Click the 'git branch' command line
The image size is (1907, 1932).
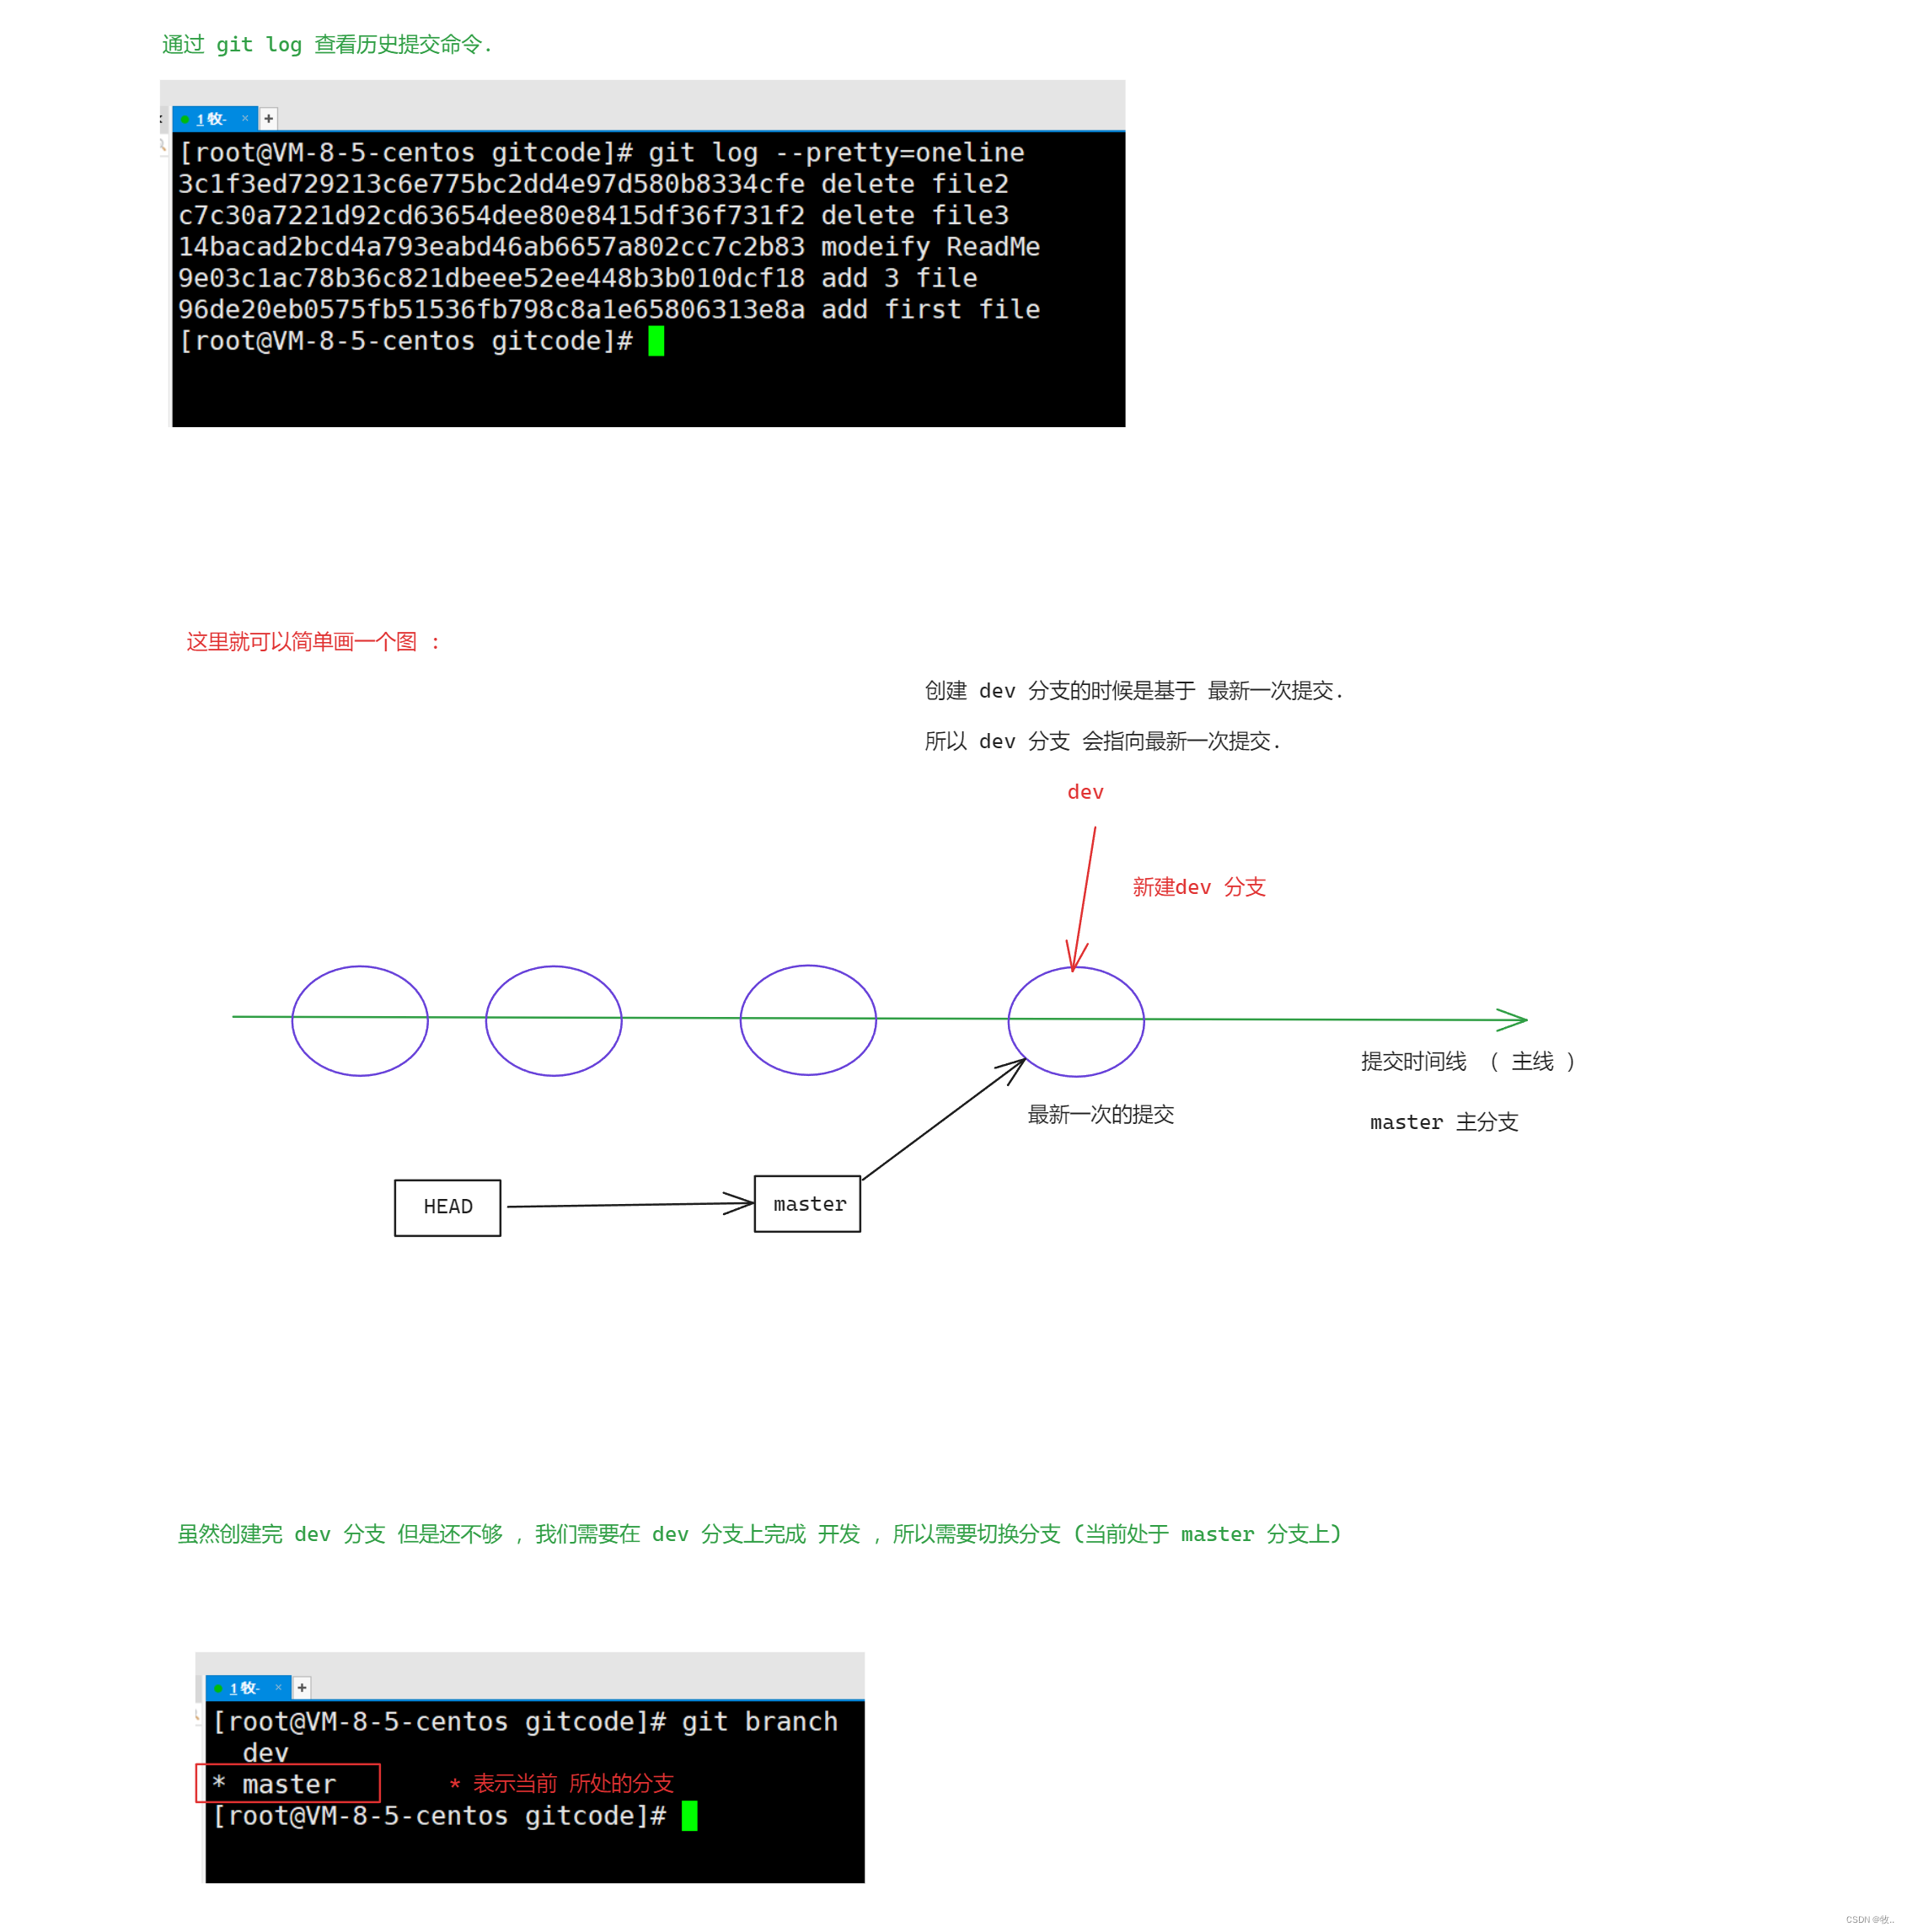(x=525, y=1722)
